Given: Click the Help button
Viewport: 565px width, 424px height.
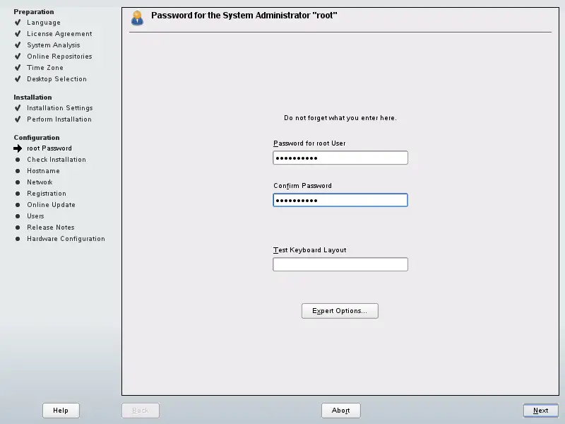Looking at the screenshot, I should coord(61,411).
